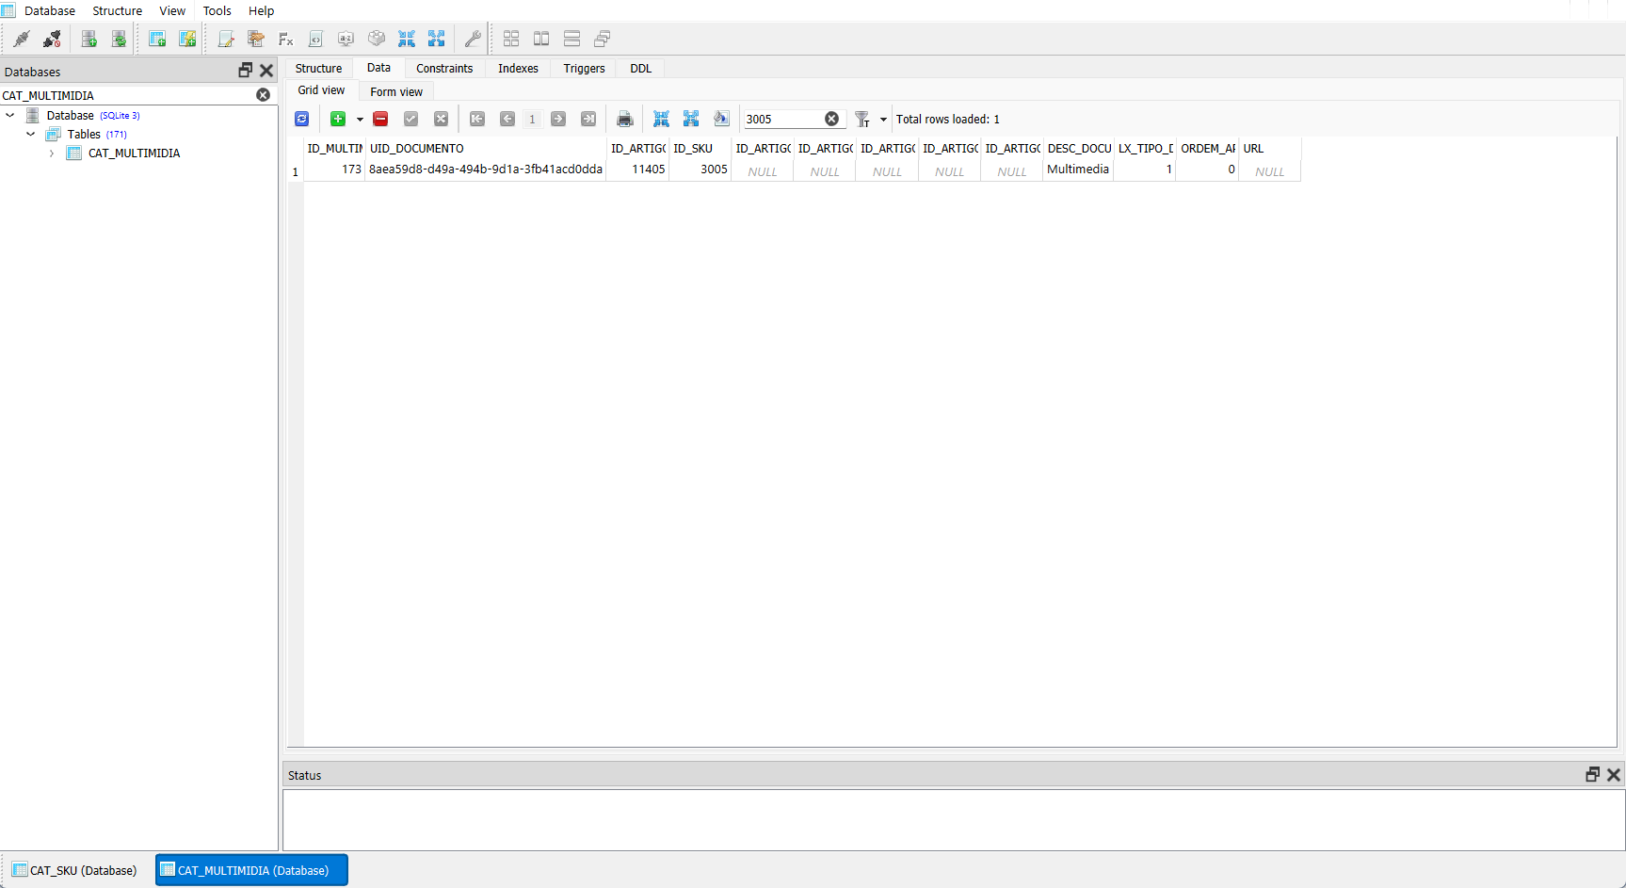Click the Disconnect from database icon
Screen dimensions: 1626x888
(52, 39)
